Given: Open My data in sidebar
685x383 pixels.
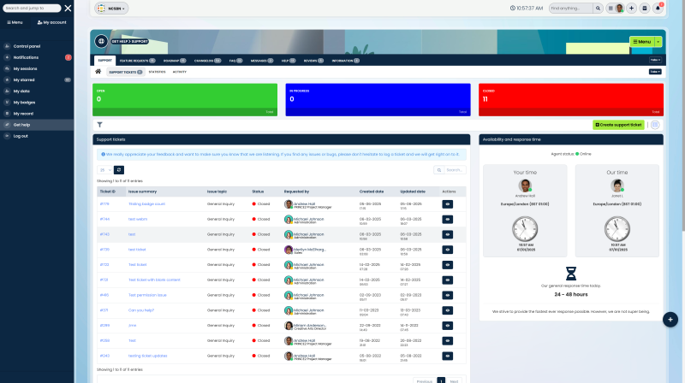Looking at the screenshot, I should [21, 91].
